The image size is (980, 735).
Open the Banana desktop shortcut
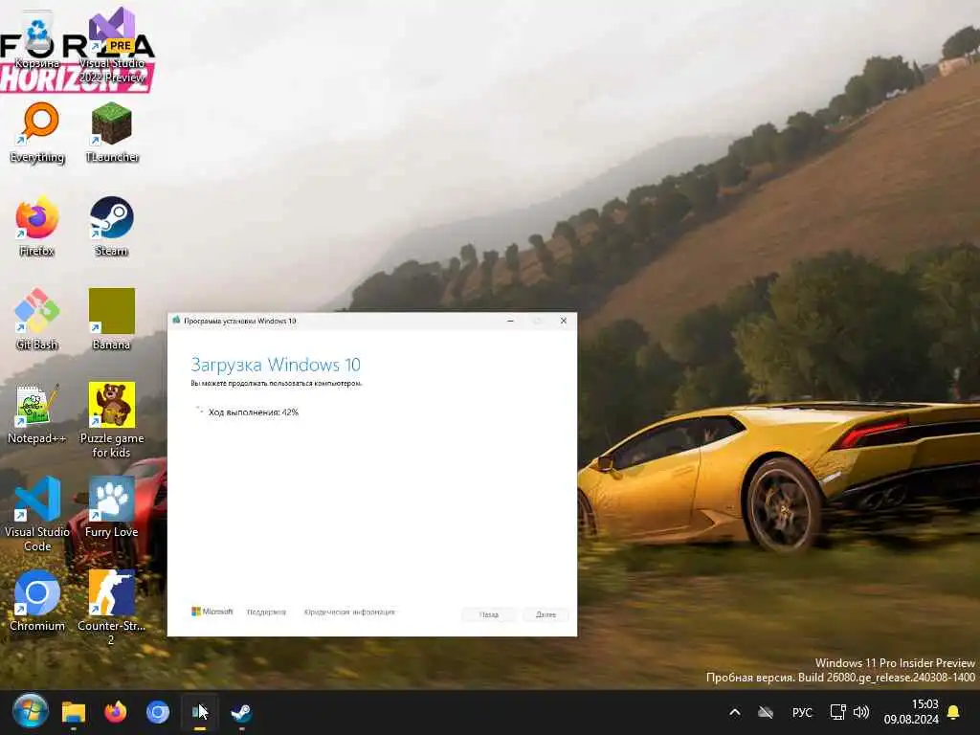(x=112, y=320)
